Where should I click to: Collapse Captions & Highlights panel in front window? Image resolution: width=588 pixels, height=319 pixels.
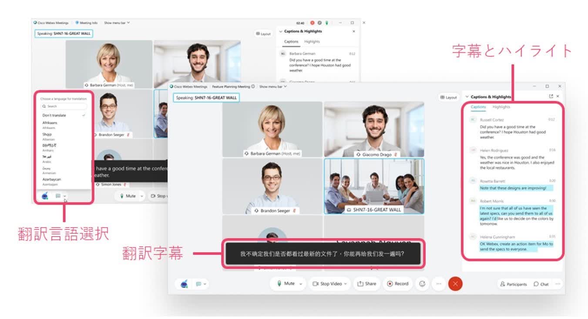pyautogui.click(x=467, y=97)
